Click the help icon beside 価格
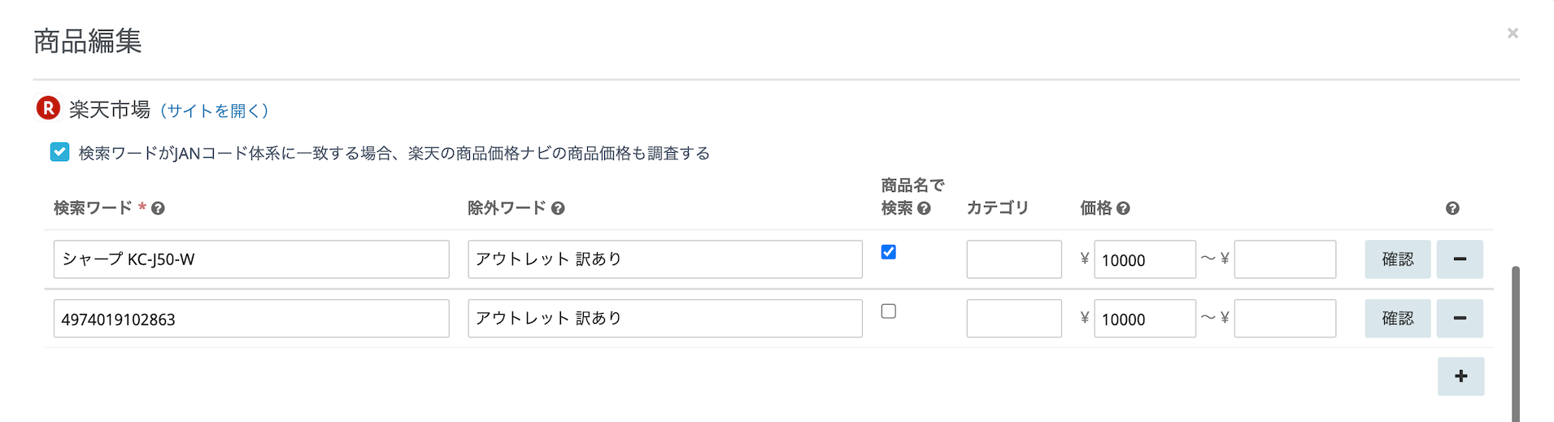Viewport: 1554px width, 422px height. 1123,209
